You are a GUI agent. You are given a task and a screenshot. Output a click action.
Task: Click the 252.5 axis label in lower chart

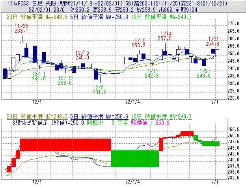tap(233, 130)
